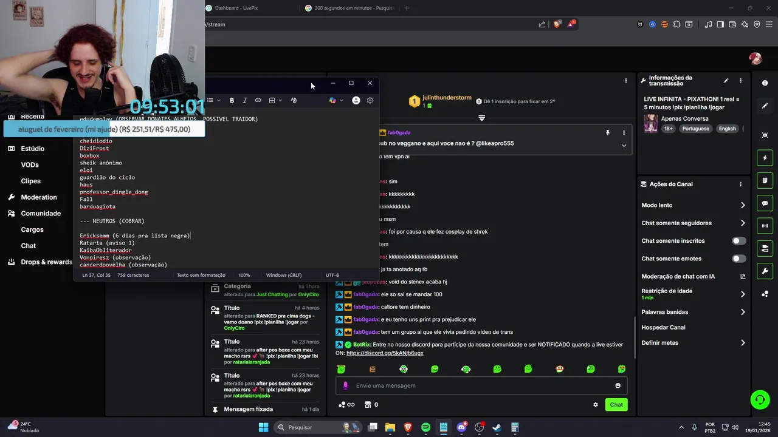Click the chat bubble icon in right rail
Viewport: 778px width, 437px height.
[x=765, y=203]
